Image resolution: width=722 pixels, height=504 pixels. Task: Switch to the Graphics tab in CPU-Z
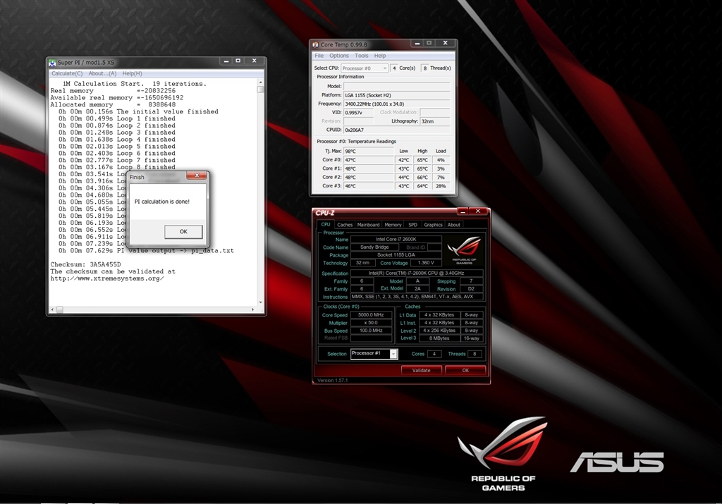coord(433,225)
